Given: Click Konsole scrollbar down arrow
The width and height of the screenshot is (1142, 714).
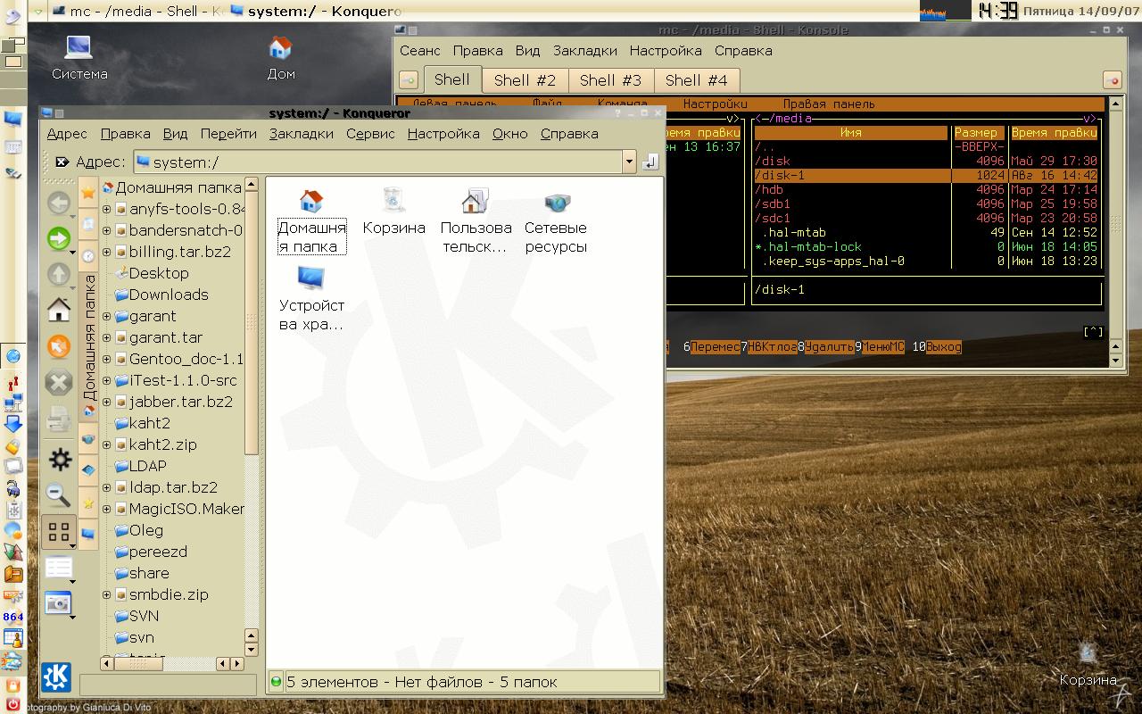Looking at the screenshot, I should click(1115, 361).
